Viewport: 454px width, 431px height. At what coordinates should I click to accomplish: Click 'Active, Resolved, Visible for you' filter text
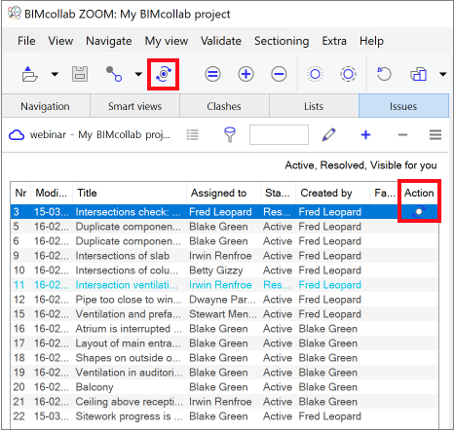point(360,165)
